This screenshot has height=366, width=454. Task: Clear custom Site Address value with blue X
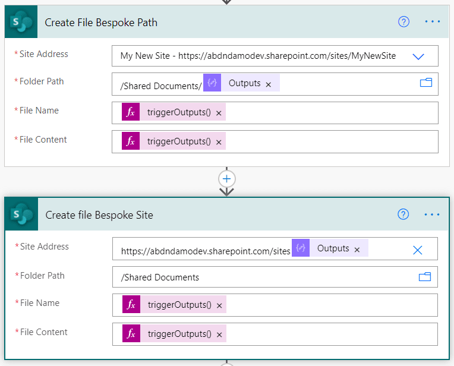tap(418, 250)
